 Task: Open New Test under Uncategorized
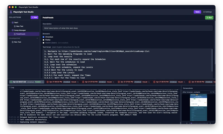[x=18, y=42]
